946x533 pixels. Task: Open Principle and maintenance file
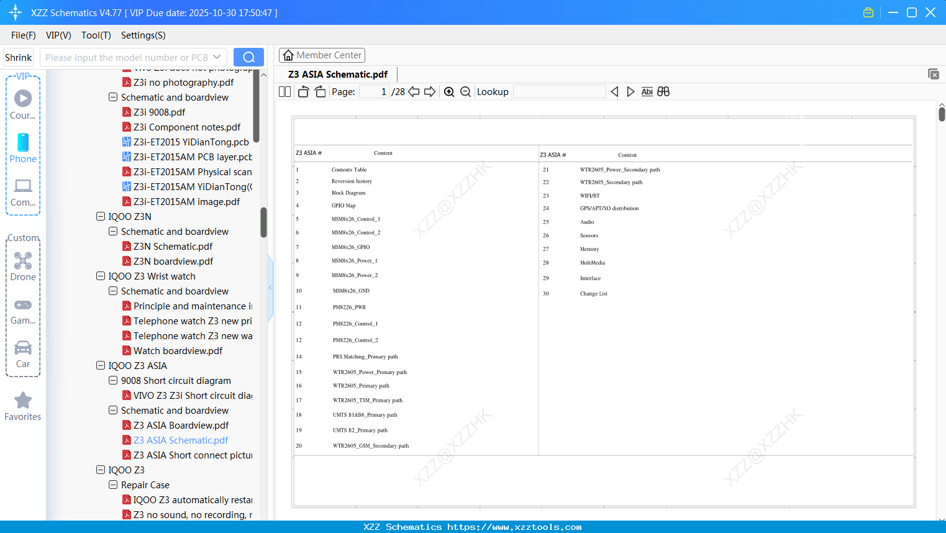pyautogui.click(x=187, y=306)
